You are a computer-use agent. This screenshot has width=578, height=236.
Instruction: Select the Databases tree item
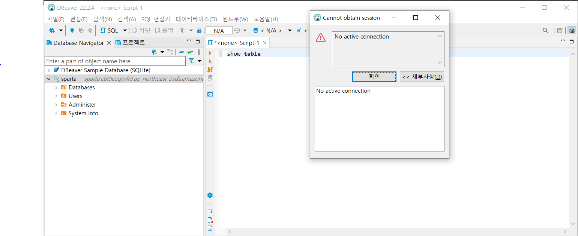pyautogui.click(x=81, y=88)
